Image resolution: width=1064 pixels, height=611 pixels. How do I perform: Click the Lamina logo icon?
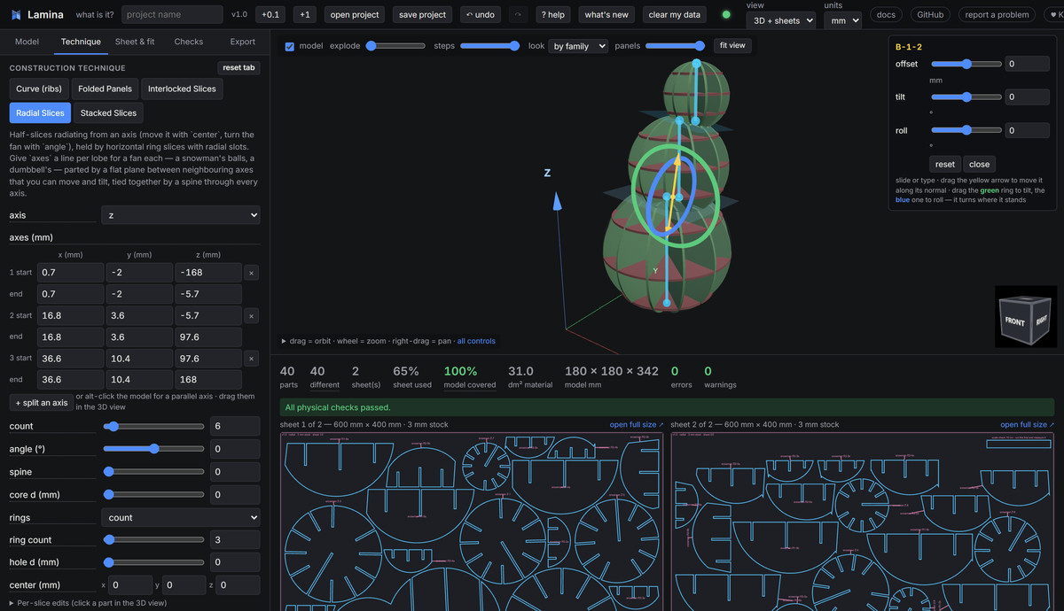(x=16, y=15)
